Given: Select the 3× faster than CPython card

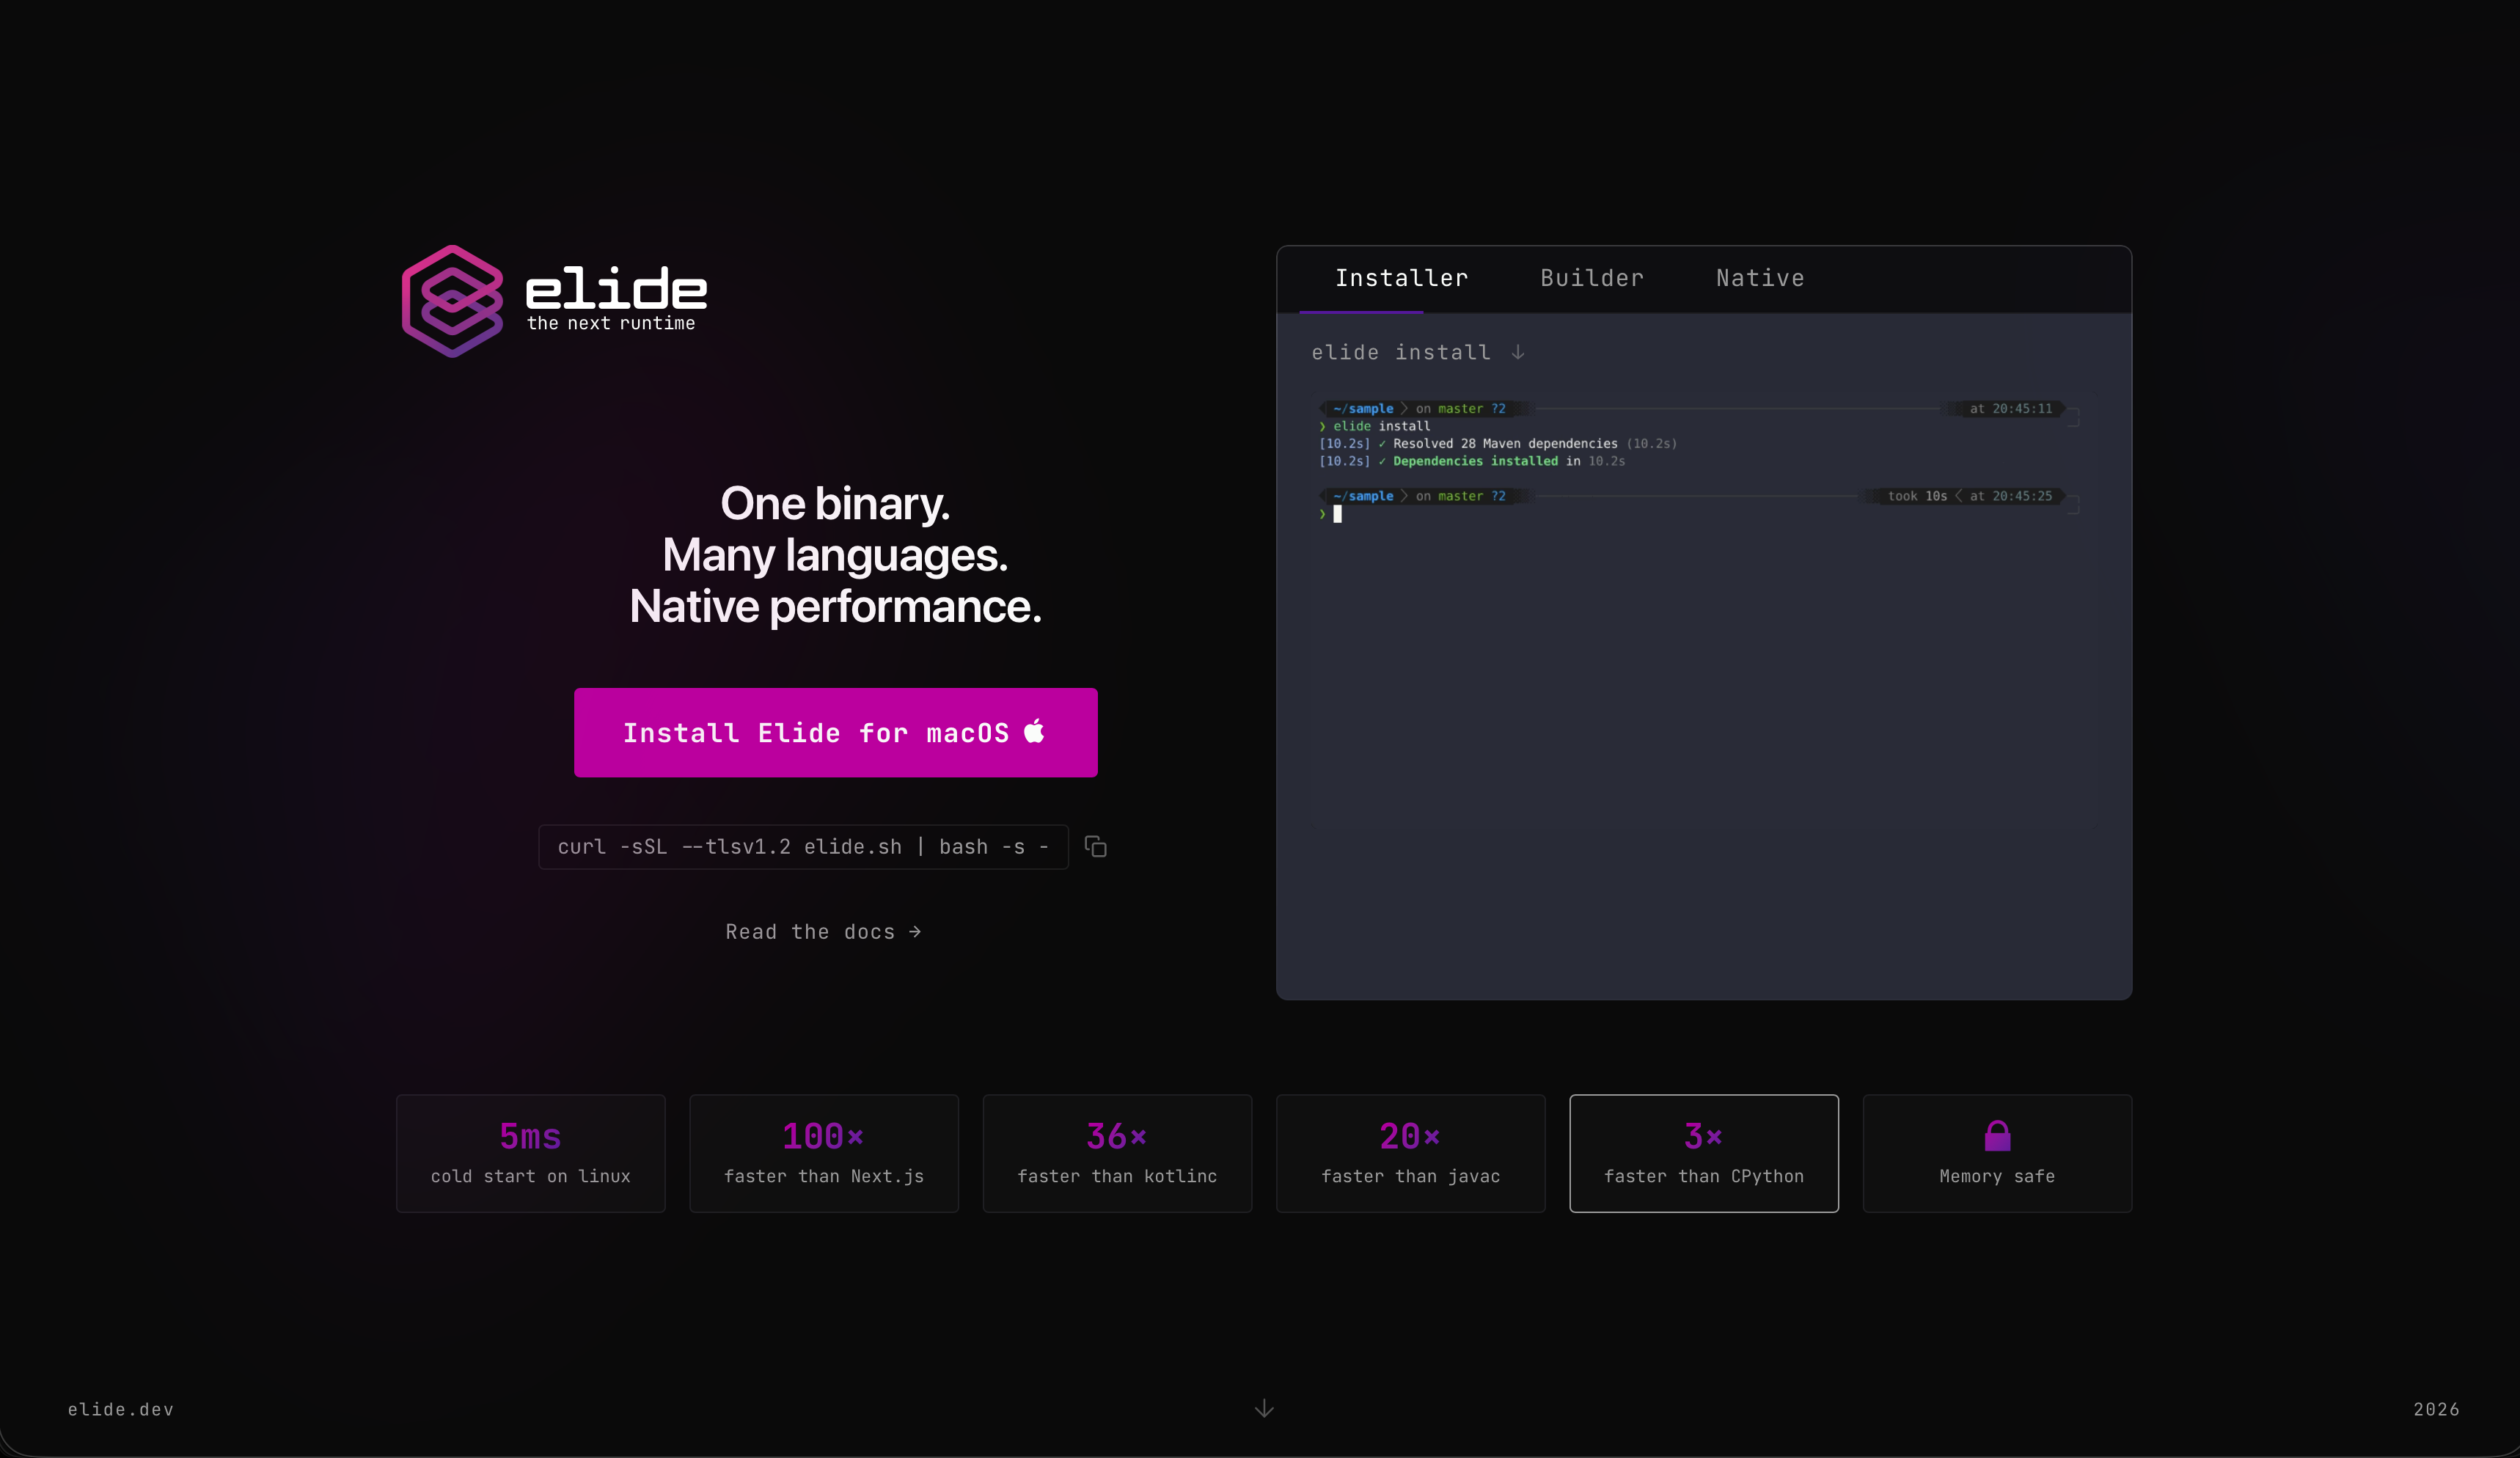Looking at the screenshot, I should [1703, 1153].
